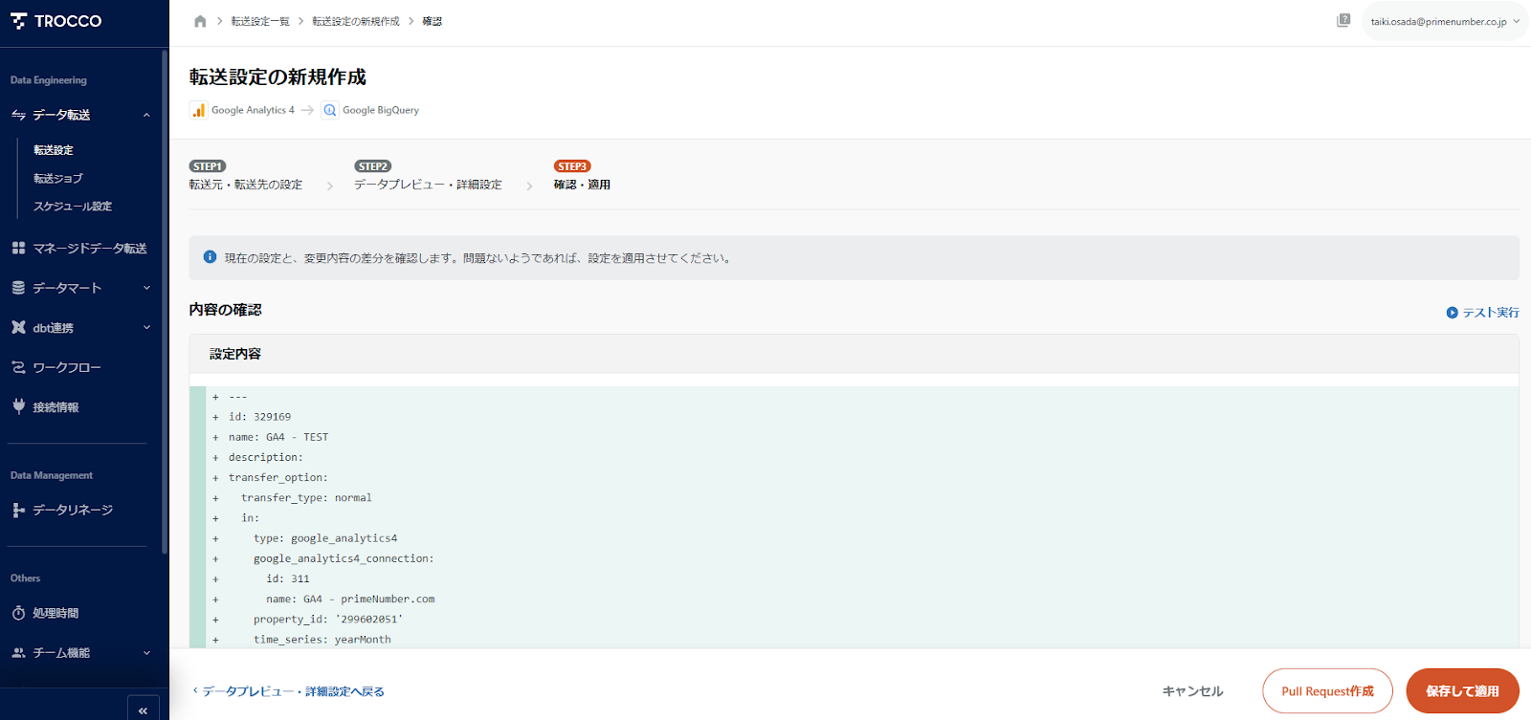This screenshot has height=720, width=1531.
Task: Click the diff line 'id: 329169'
Action: tap(259, 417)
